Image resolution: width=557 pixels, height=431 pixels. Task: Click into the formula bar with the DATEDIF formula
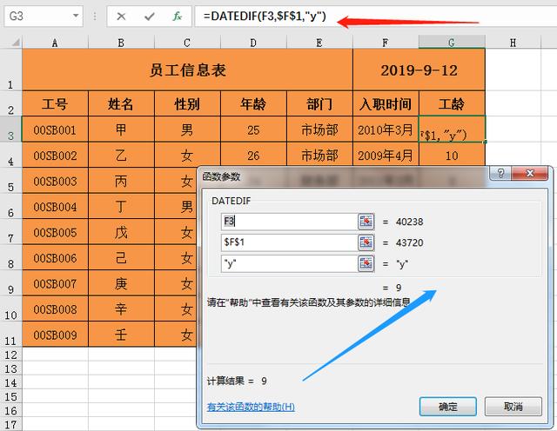coord(375,17)
